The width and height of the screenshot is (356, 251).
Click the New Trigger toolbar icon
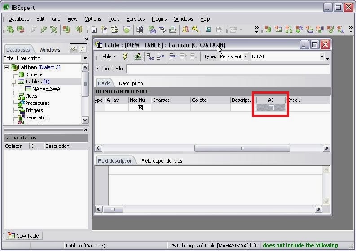309,29
